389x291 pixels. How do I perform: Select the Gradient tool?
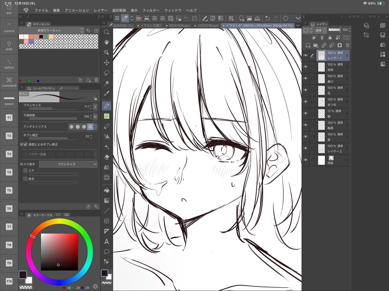[x=106, y=201]
